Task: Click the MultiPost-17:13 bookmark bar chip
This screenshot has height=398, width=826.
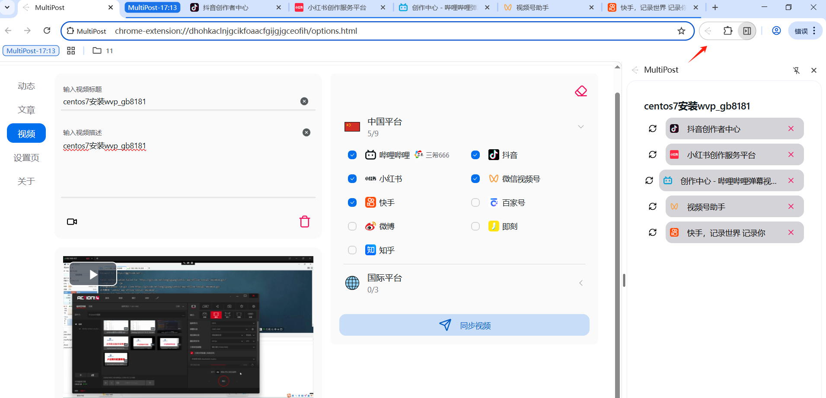Action: 31,51
